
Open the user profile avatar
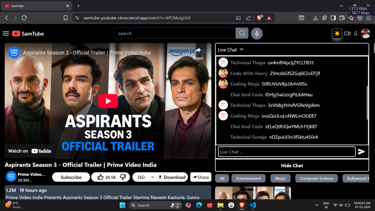[366, 33]
